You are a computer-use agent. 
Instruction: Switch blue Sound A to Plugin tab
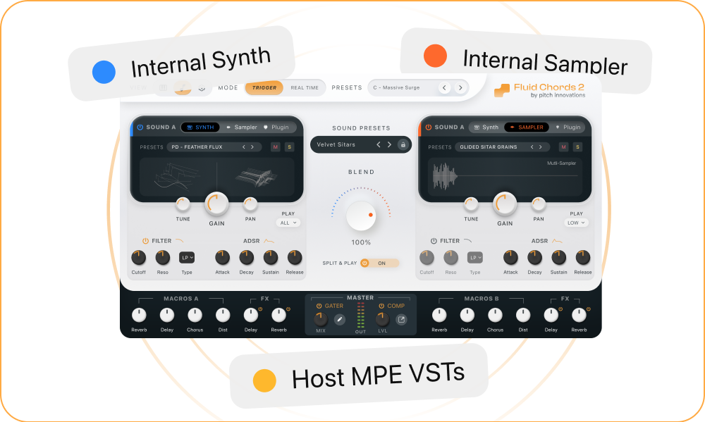coord(276,128)
